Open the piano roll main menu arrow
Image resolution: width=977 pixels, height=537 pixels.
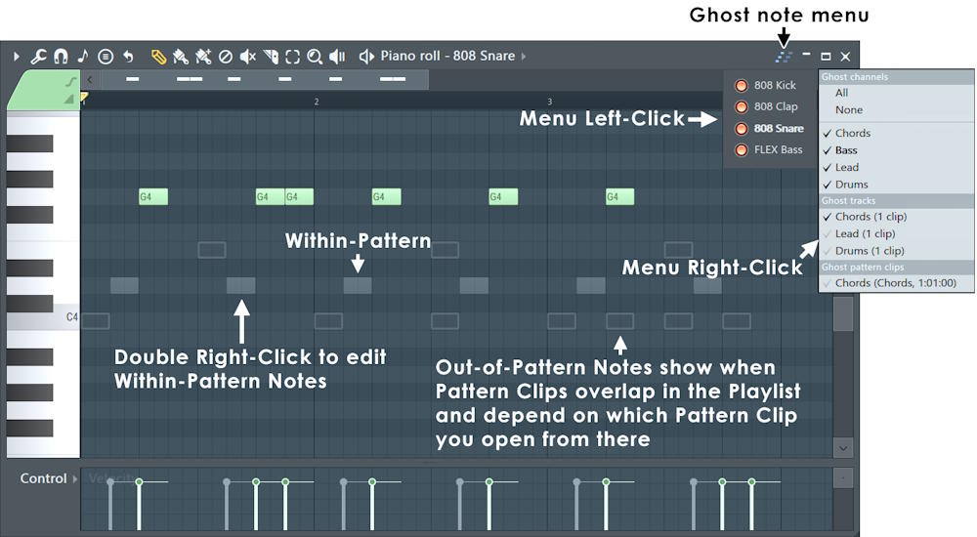(x=16, y=57)
